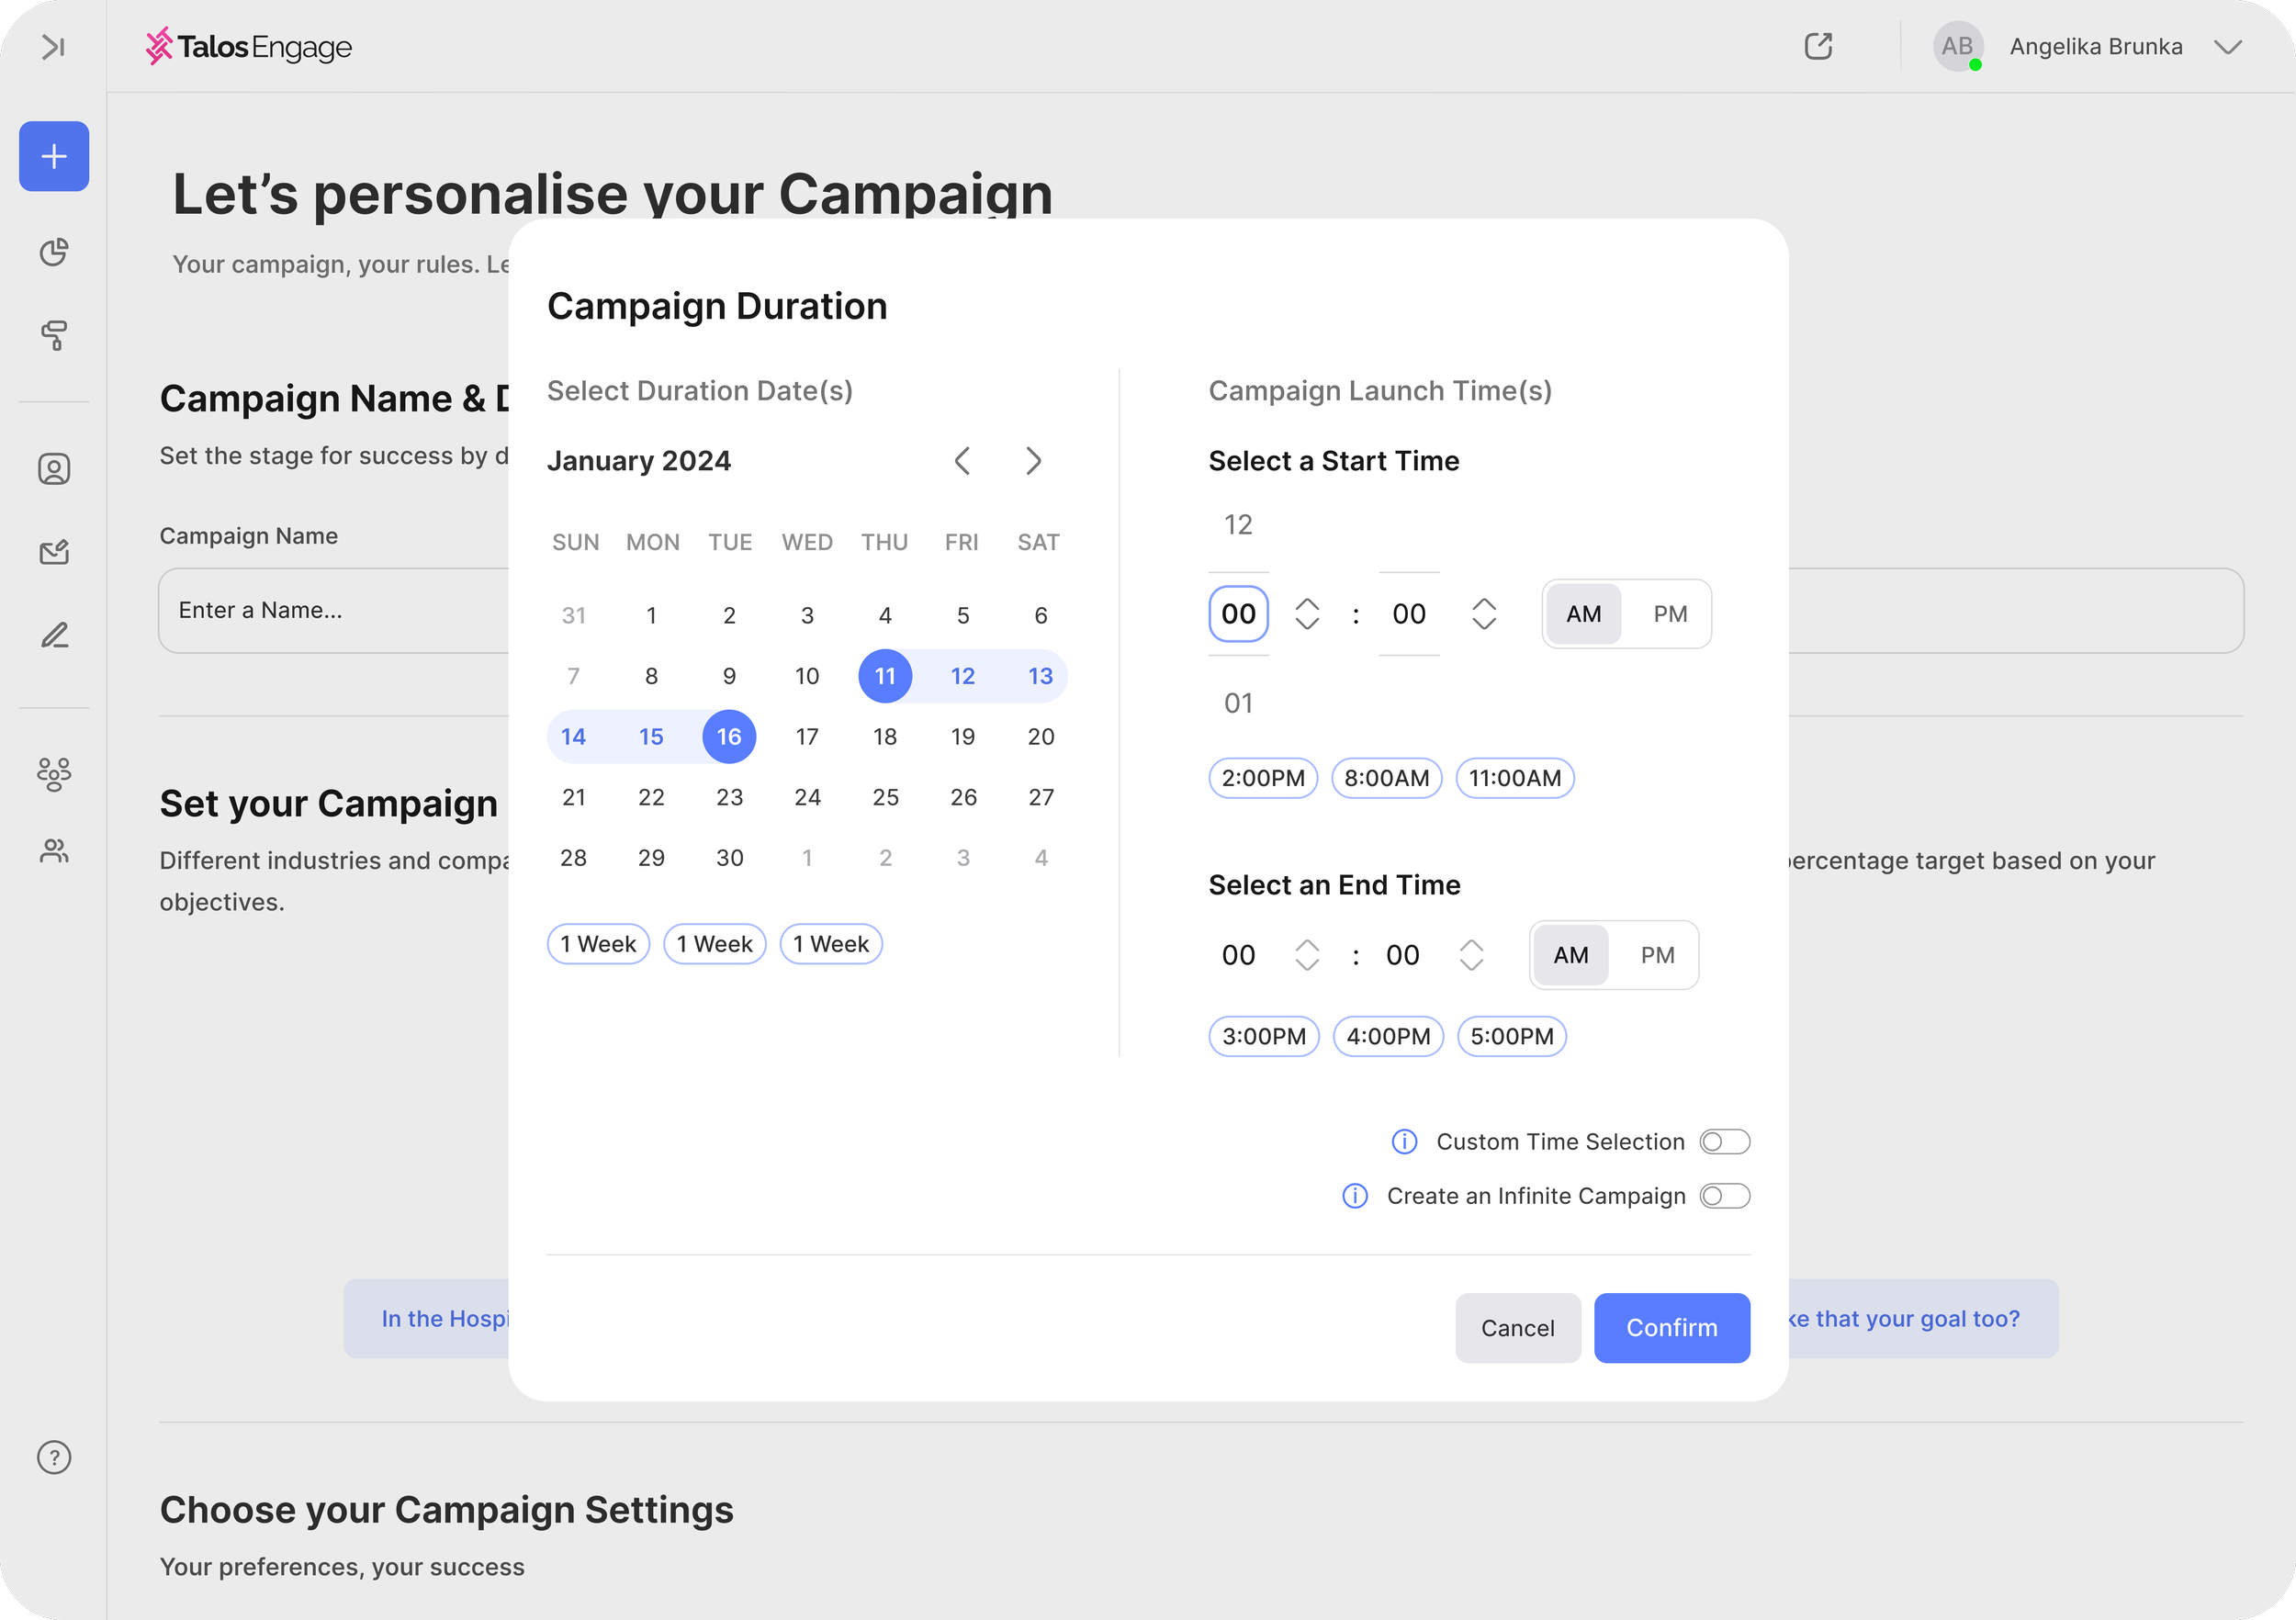Click the mail compose sidebar icon
The width and height of the screenshot is (2296, 1620).
[54, 552]
